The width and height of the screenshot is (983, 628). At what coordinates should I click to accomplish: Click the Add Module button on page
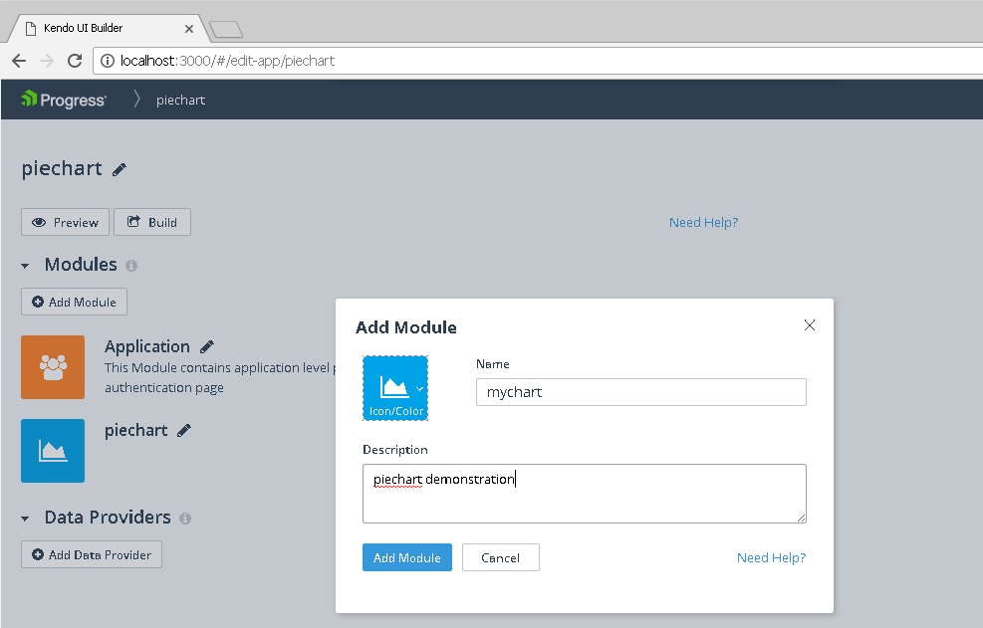tap(74, 303)
